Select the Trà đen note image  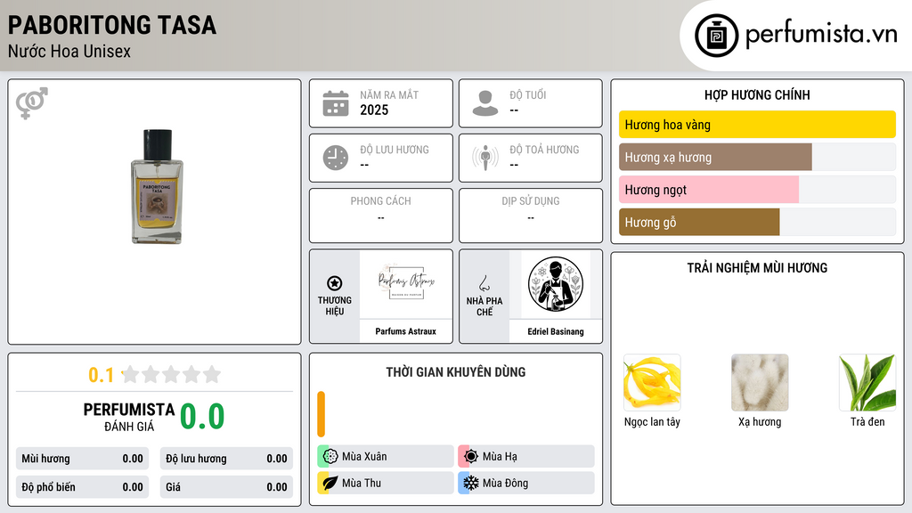[x=867, y=383]
